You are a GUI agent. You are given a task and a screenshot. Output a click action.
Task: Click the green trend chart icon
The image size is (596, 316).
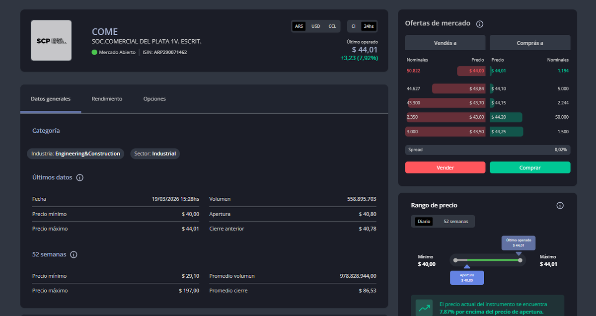tap(425, 308)
